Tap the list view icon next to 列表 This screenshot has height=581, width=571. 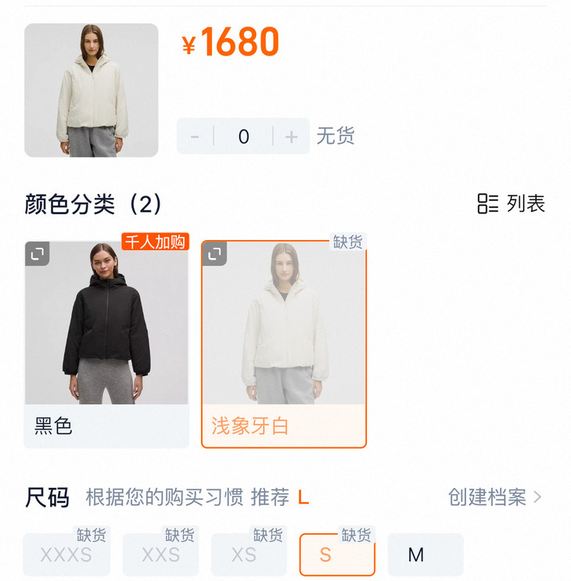[x=487, y=203]
